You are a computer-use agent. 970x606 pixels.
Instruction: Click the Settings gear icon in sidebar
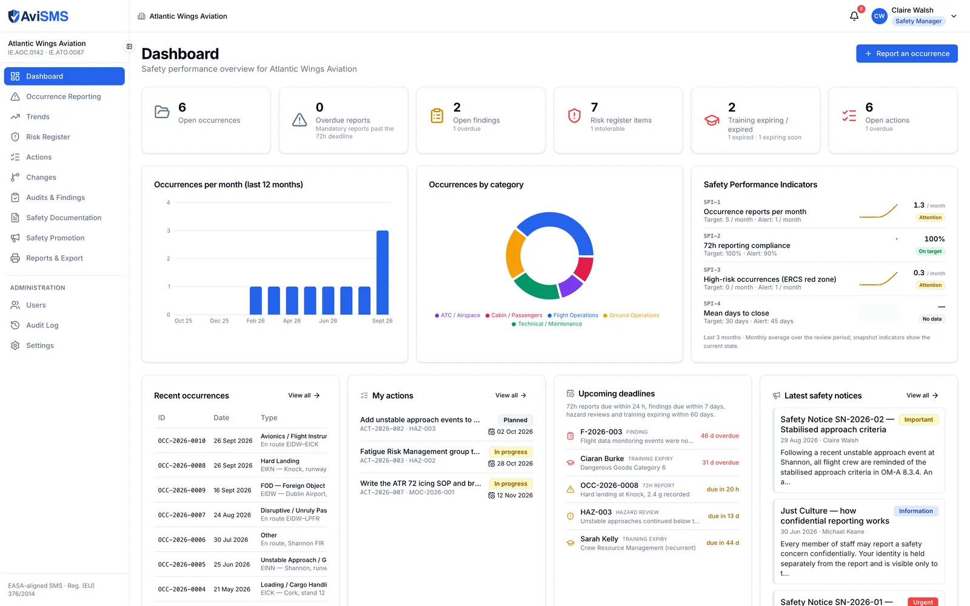(15, 345)
